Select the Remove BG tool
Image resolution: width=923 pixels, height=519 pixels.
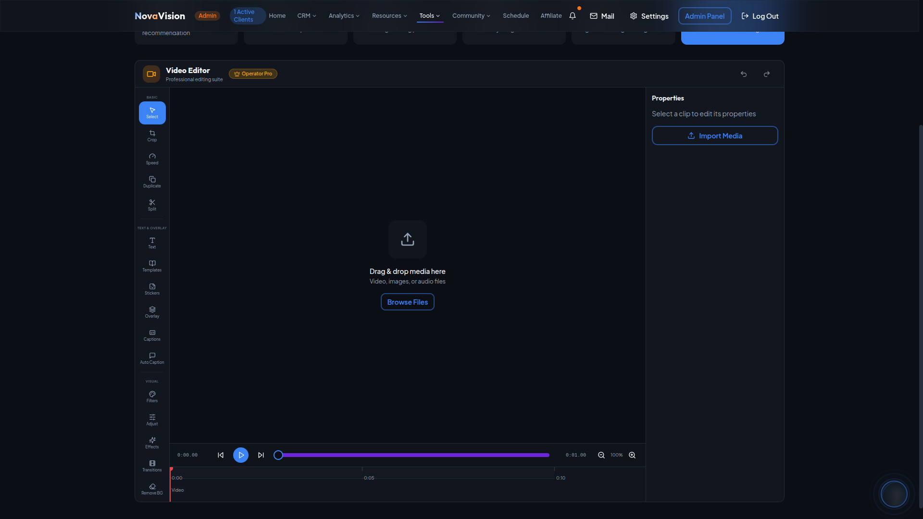[x=152, y=489]
